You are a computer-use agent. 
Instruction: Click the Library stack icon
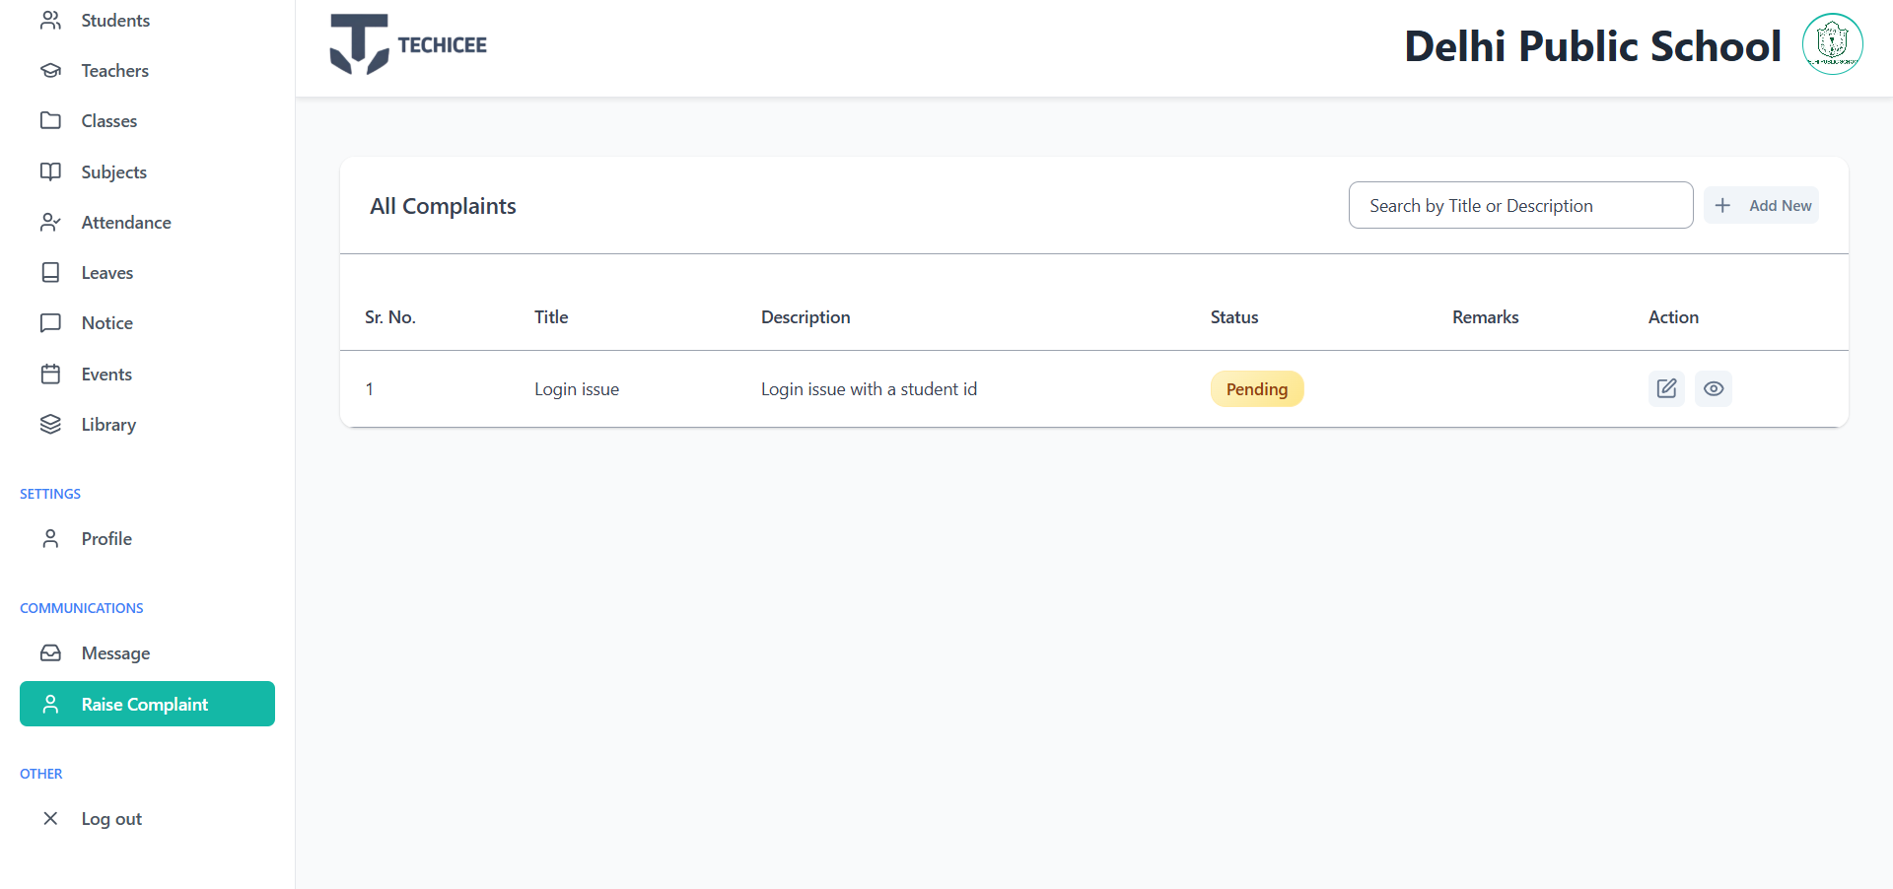click(50, 424)
